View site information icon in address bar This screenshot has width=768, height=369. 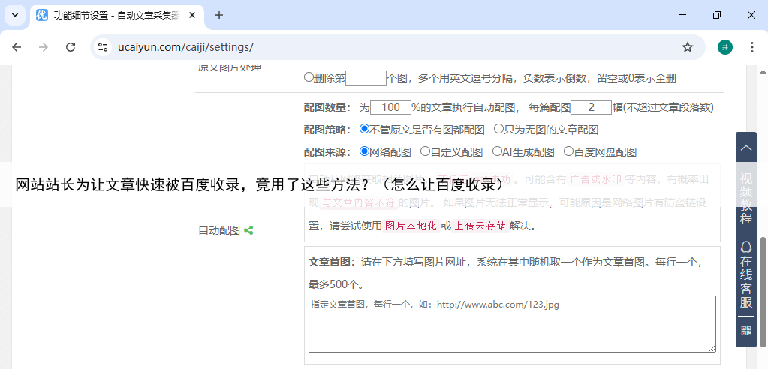[104, 47]
